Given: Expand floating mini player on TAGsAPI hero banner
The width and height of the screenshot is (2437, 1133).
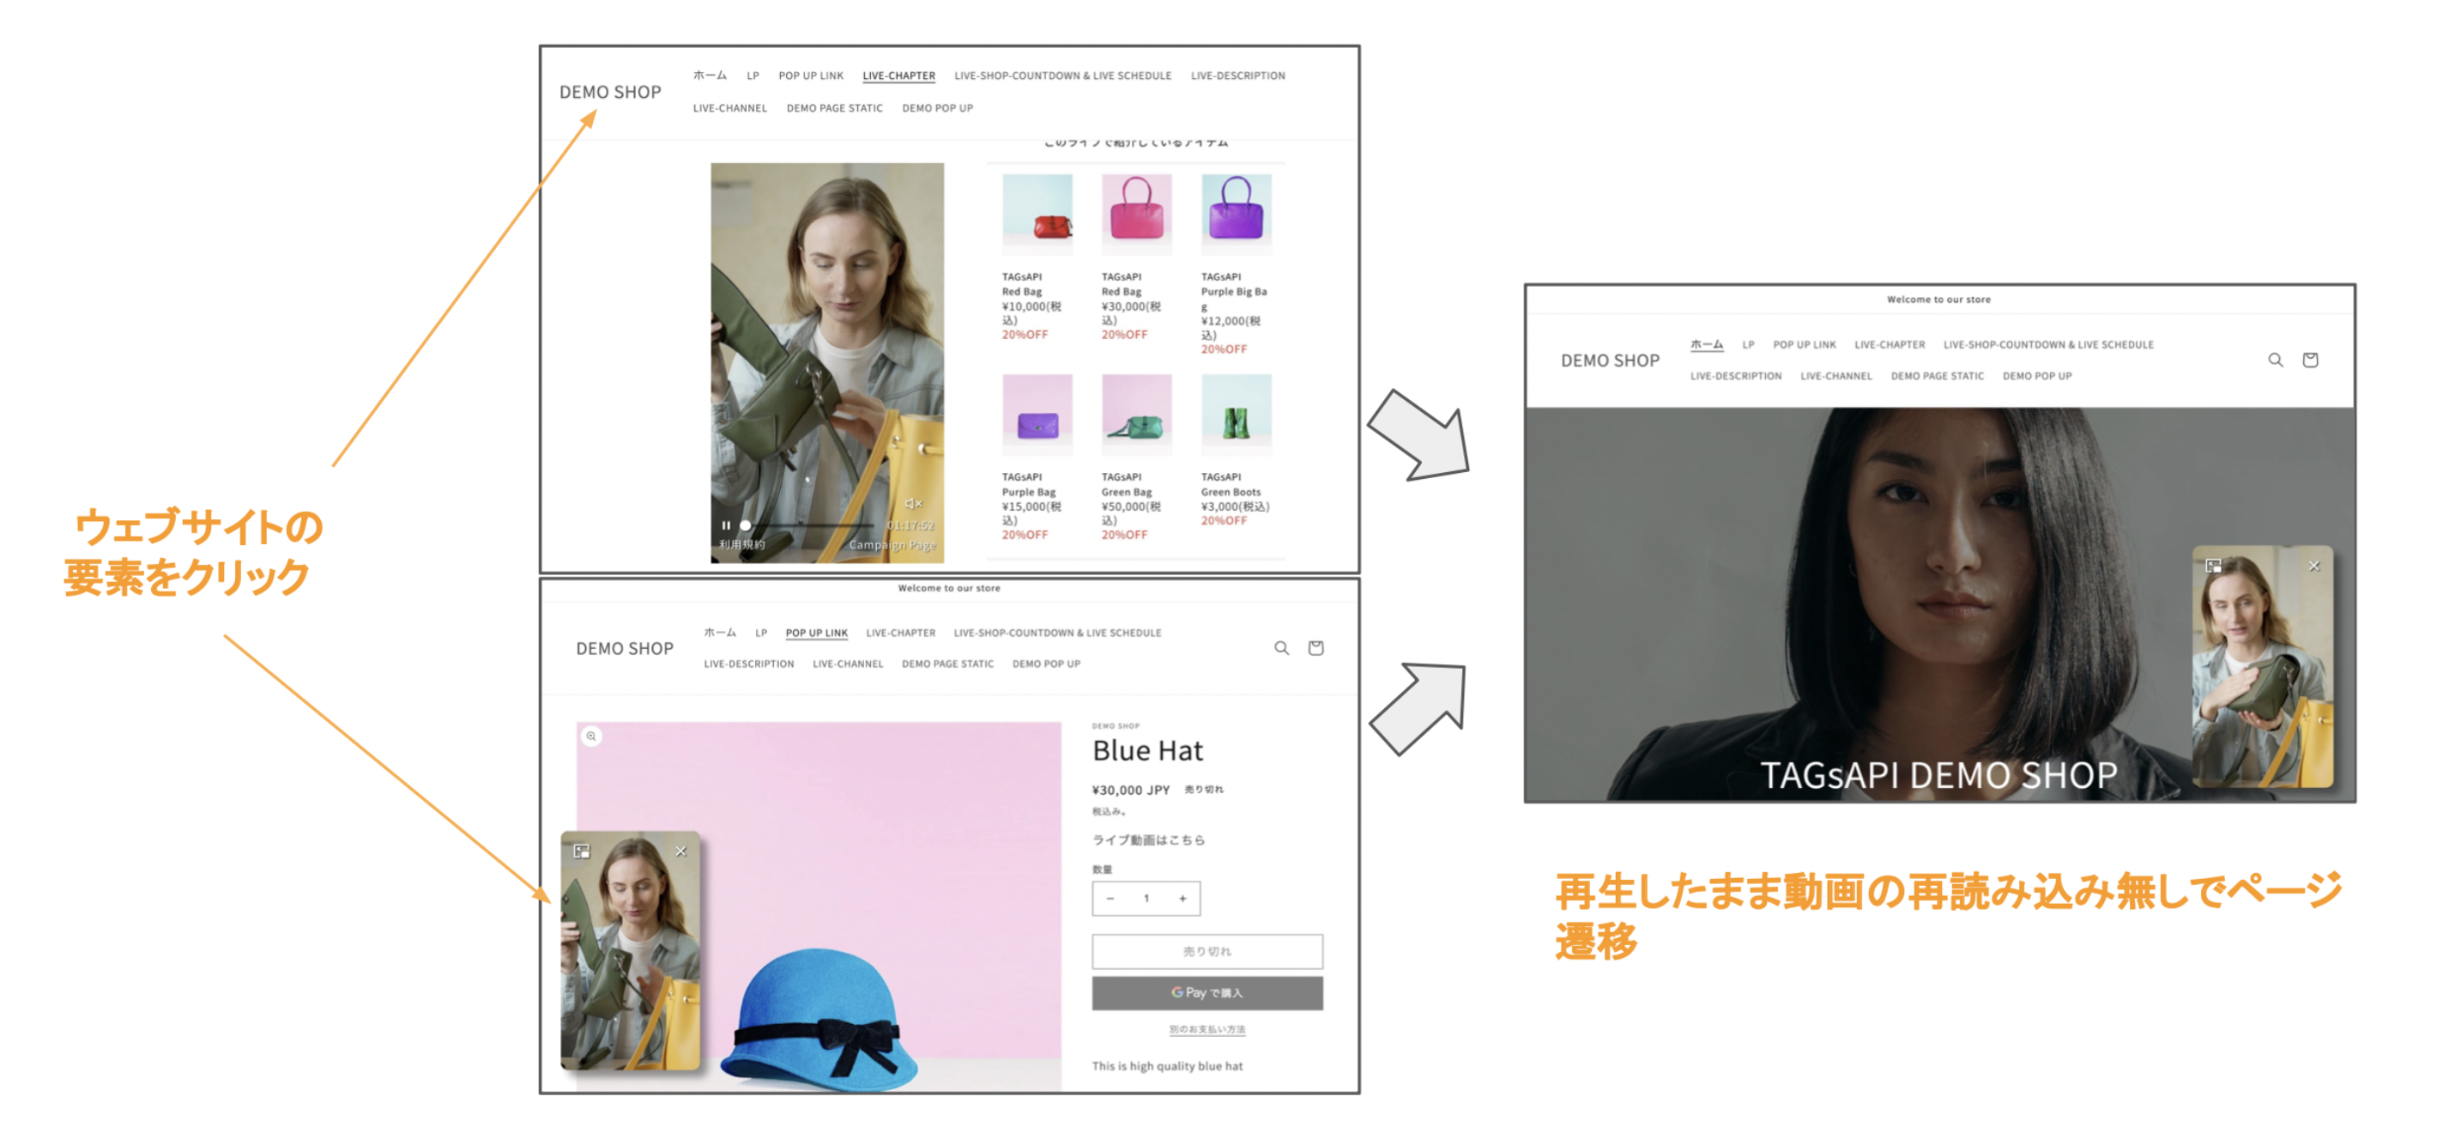Looking at the screenshot, I should coord(2213,566).
